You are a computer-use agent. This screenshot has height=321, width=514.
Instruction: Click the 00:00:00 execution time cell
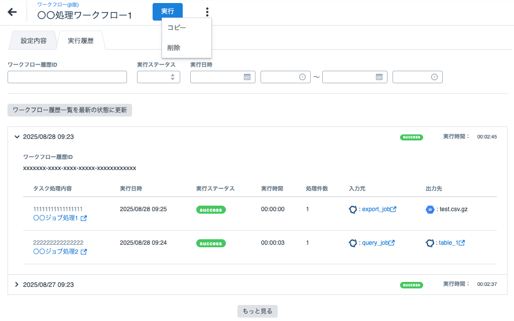click(x=273, y=209)
